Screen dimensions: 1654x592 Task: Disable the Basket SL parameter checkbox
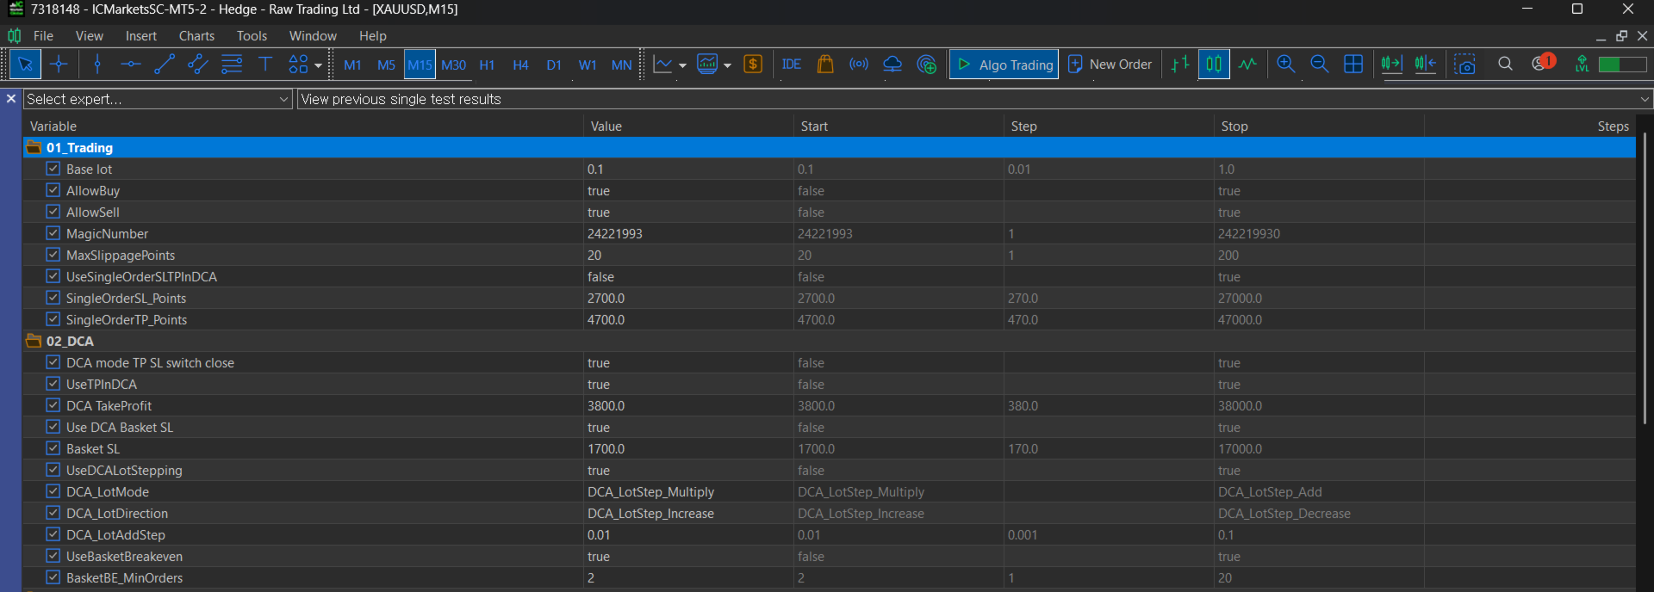(x=53, y=448)
